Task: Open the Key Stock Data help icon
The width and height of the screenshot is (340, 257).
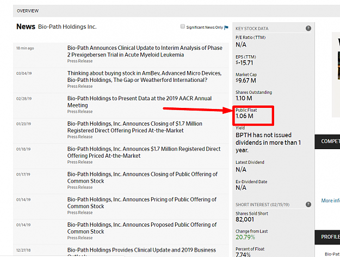Action: [x=308, y=28]
